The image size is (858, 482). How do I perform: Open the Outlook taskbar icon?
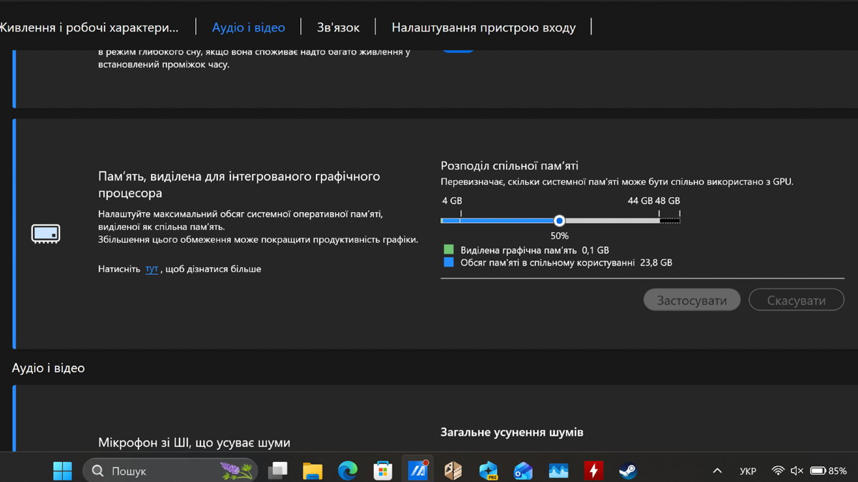(523, 471)
